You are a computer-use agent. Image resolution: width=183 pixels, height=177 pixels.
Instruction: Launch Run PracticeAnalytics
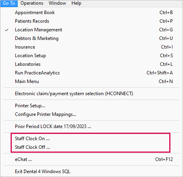pos(91,73)
